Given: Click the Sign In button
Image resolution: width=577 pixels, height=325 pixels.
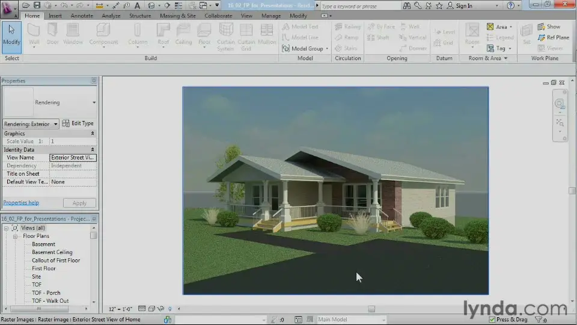Looking at the screenshot, I should coord(460,5).
